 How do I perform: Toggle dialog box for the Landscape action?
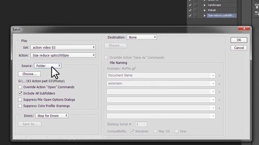click(x=195, y=5)
